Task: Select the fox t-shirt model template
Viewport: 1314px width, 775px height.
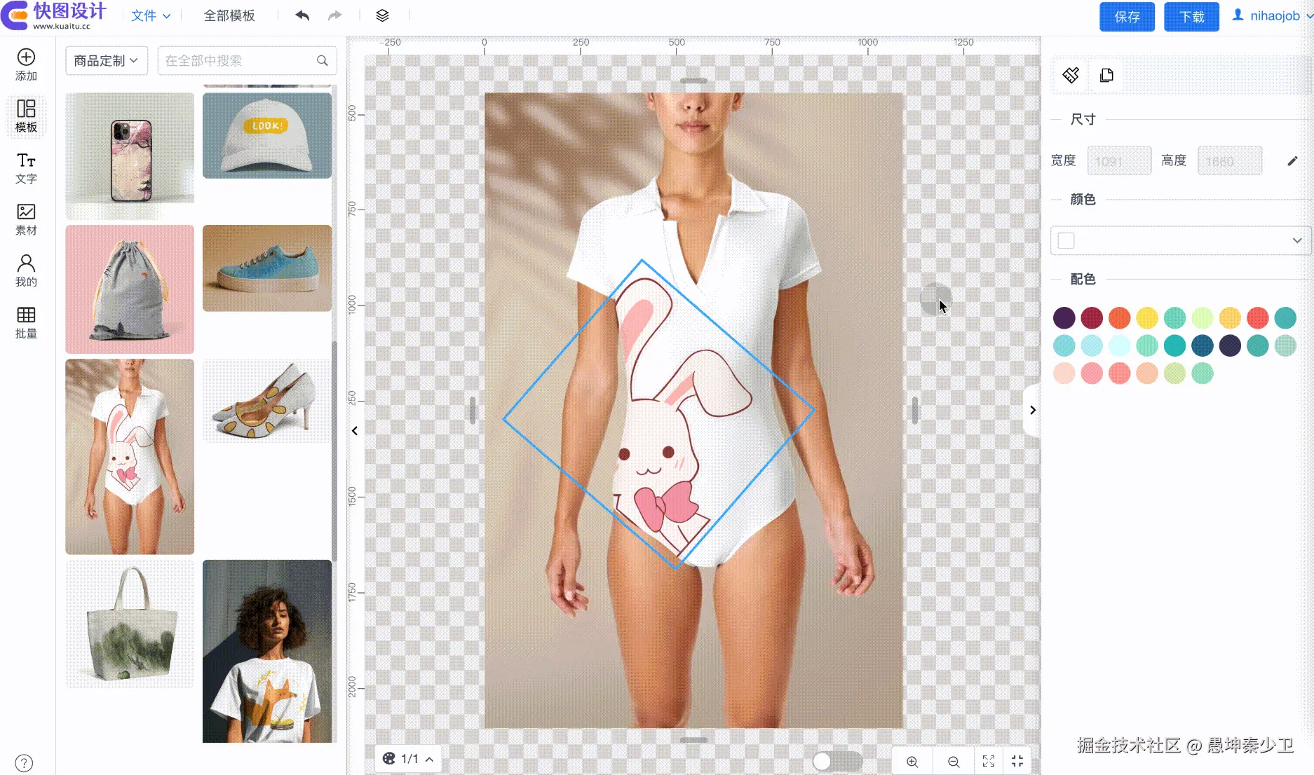Action: [267, 651]
